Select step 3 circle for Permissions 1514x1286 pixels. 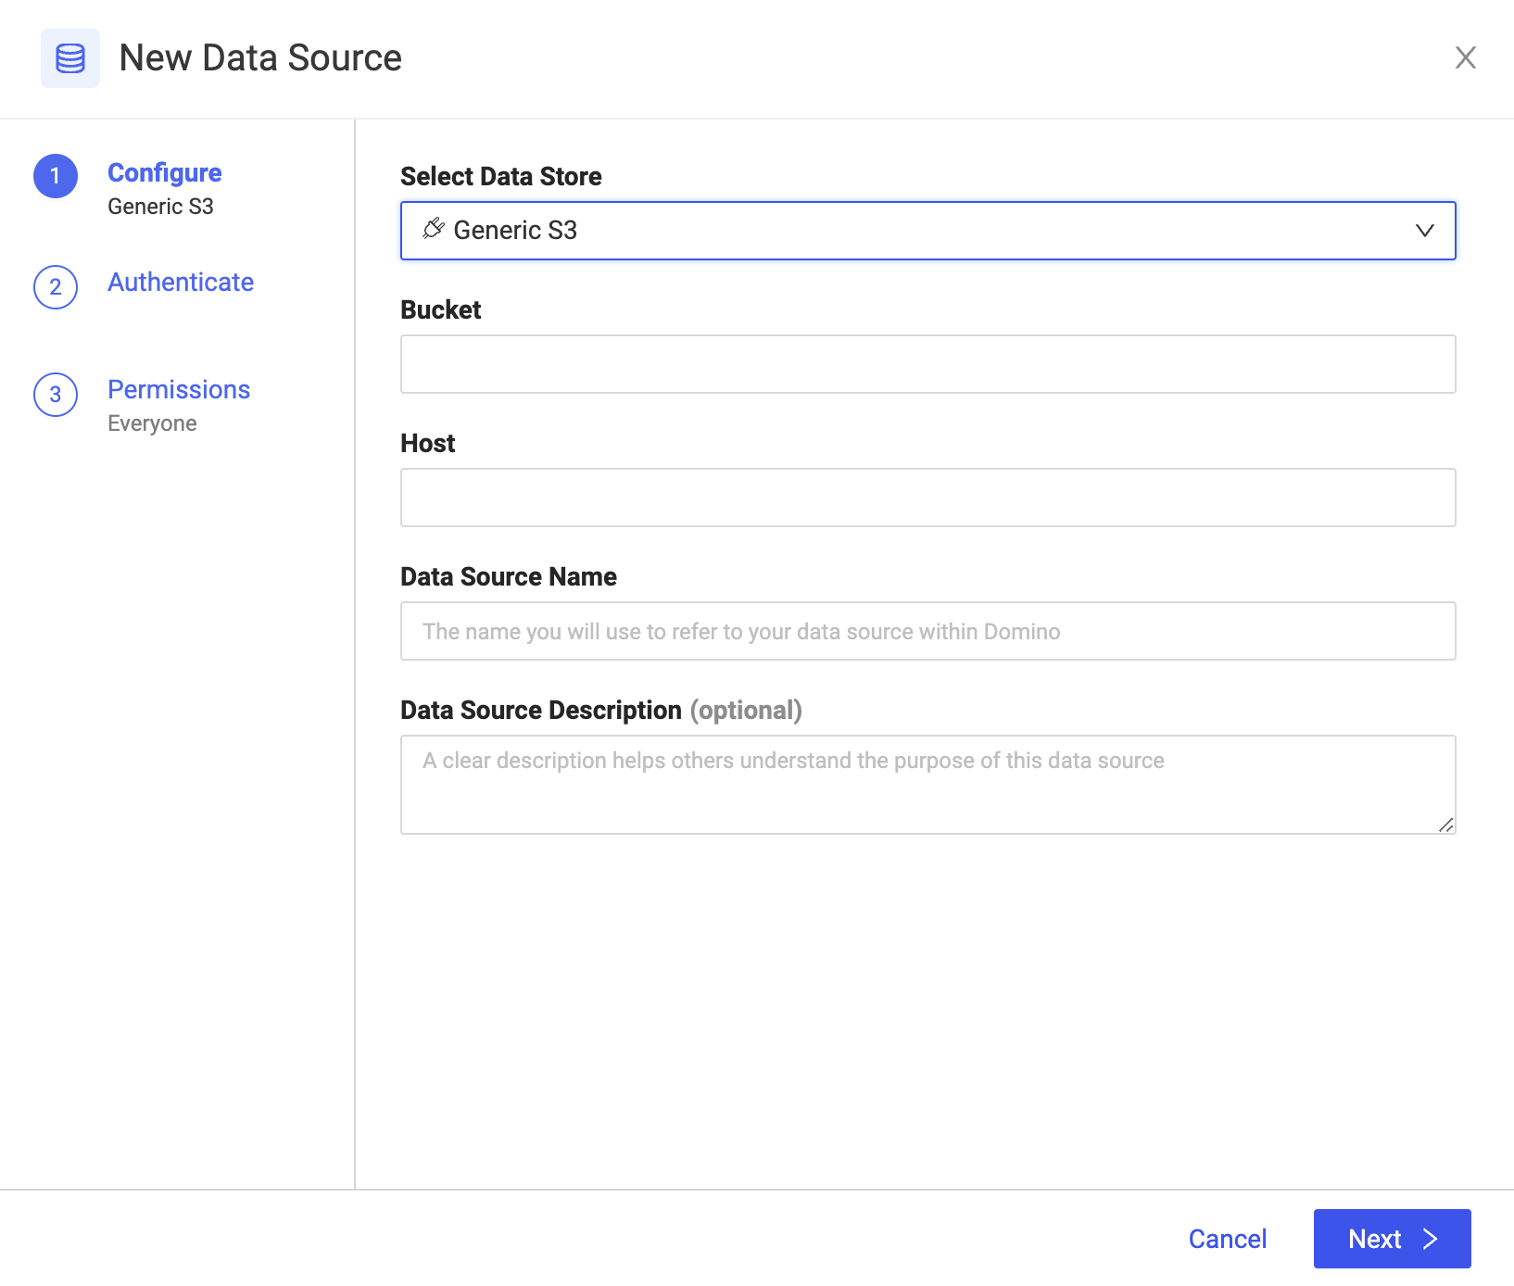click(x=56, y=395)
